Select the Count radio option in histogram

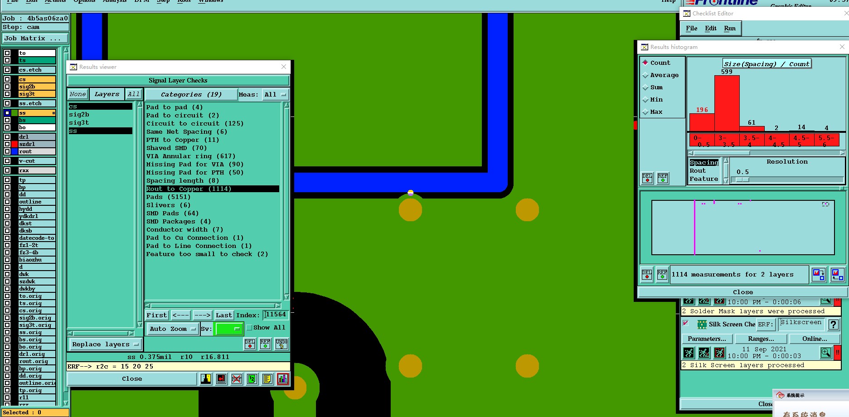(645, 63)
